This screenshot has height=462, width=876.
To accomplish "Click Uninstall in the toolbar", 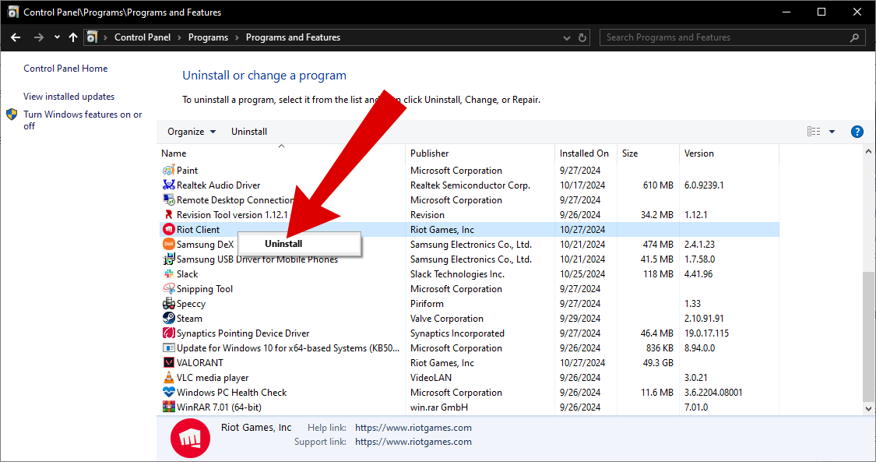I will (x=249, y=132).
